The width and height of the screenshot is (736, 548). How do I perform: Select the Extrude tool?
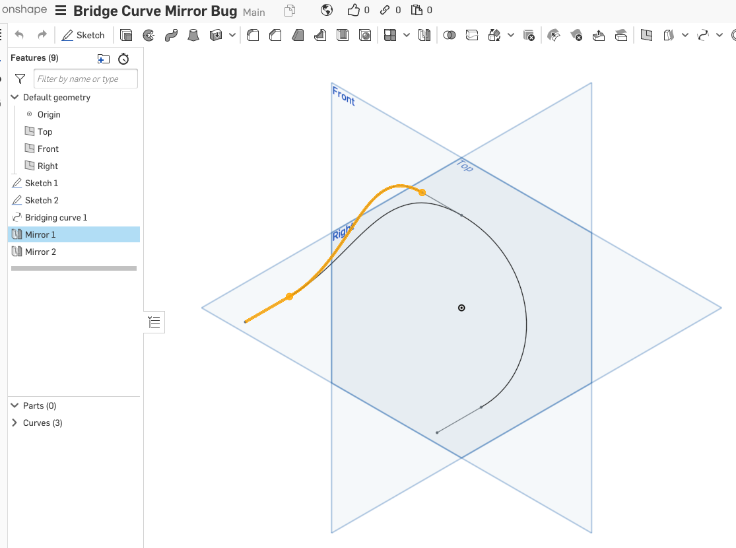(x=126, y=35)
